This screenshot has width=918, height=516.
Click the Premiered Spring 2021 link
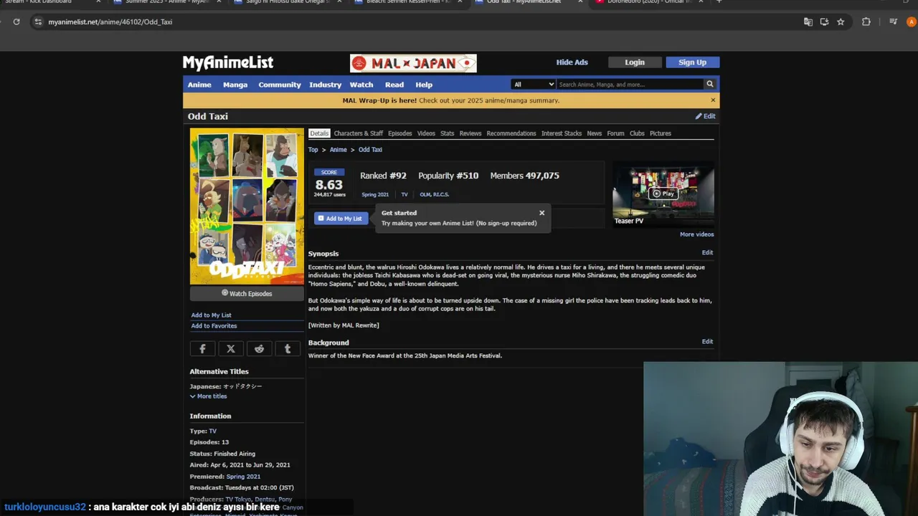pyautogui.click(x=243, y=477)
